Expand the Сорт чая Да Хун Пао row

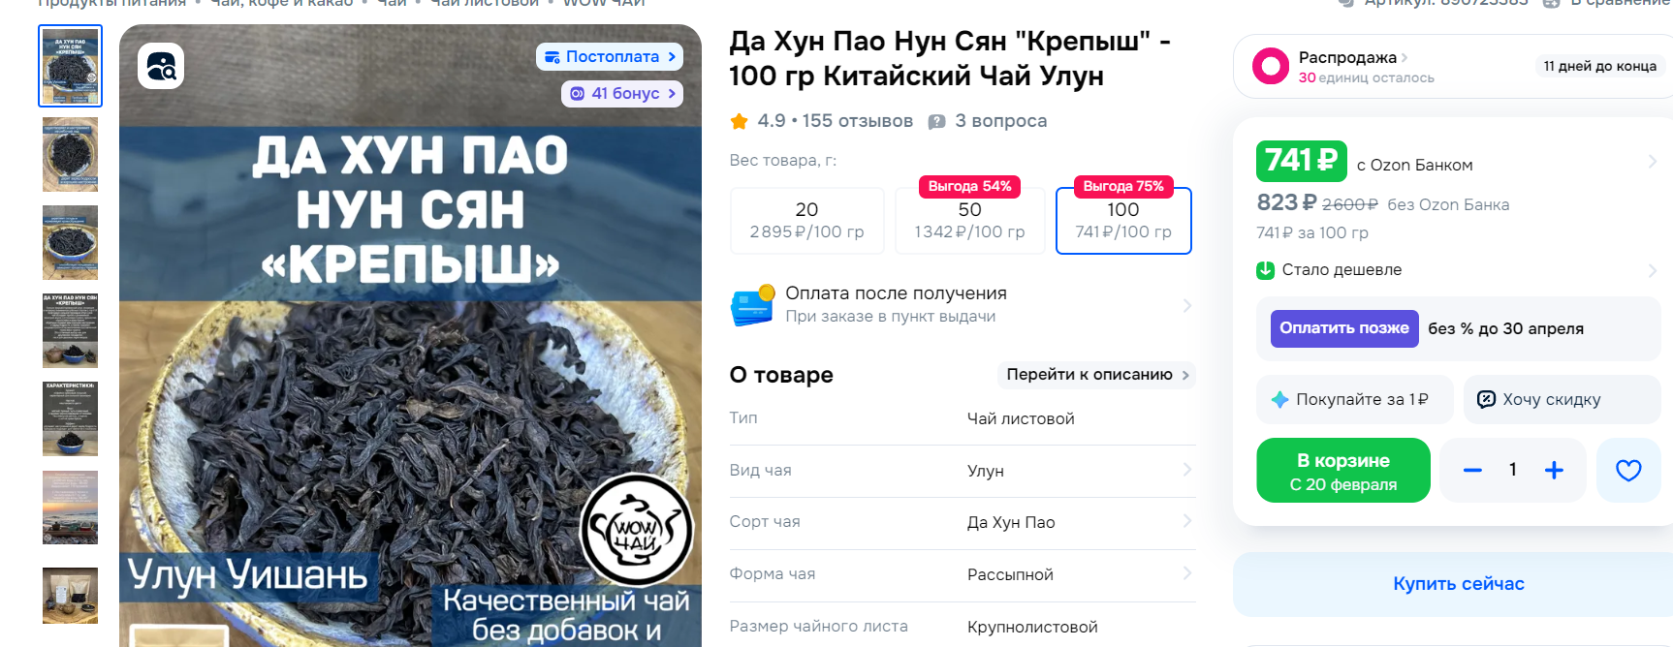pyautogui.click(x=963, y=522)
